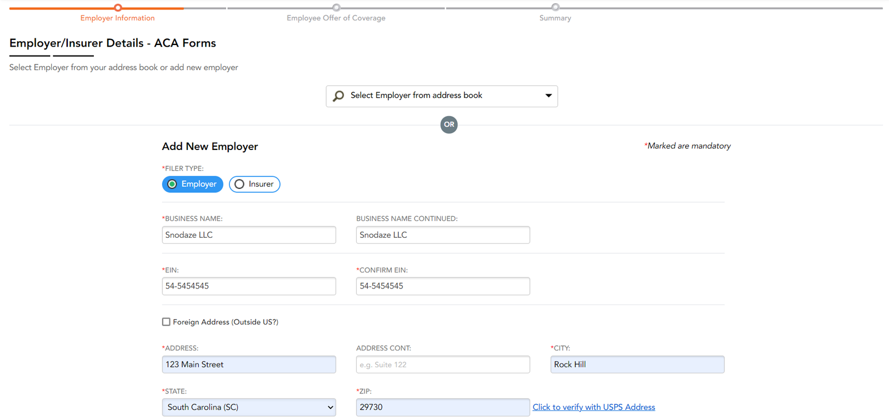Select the Employer filer type radio
The height and width of the screenshot is (419, 889).
pyautogui.click(x=173, y=184)
